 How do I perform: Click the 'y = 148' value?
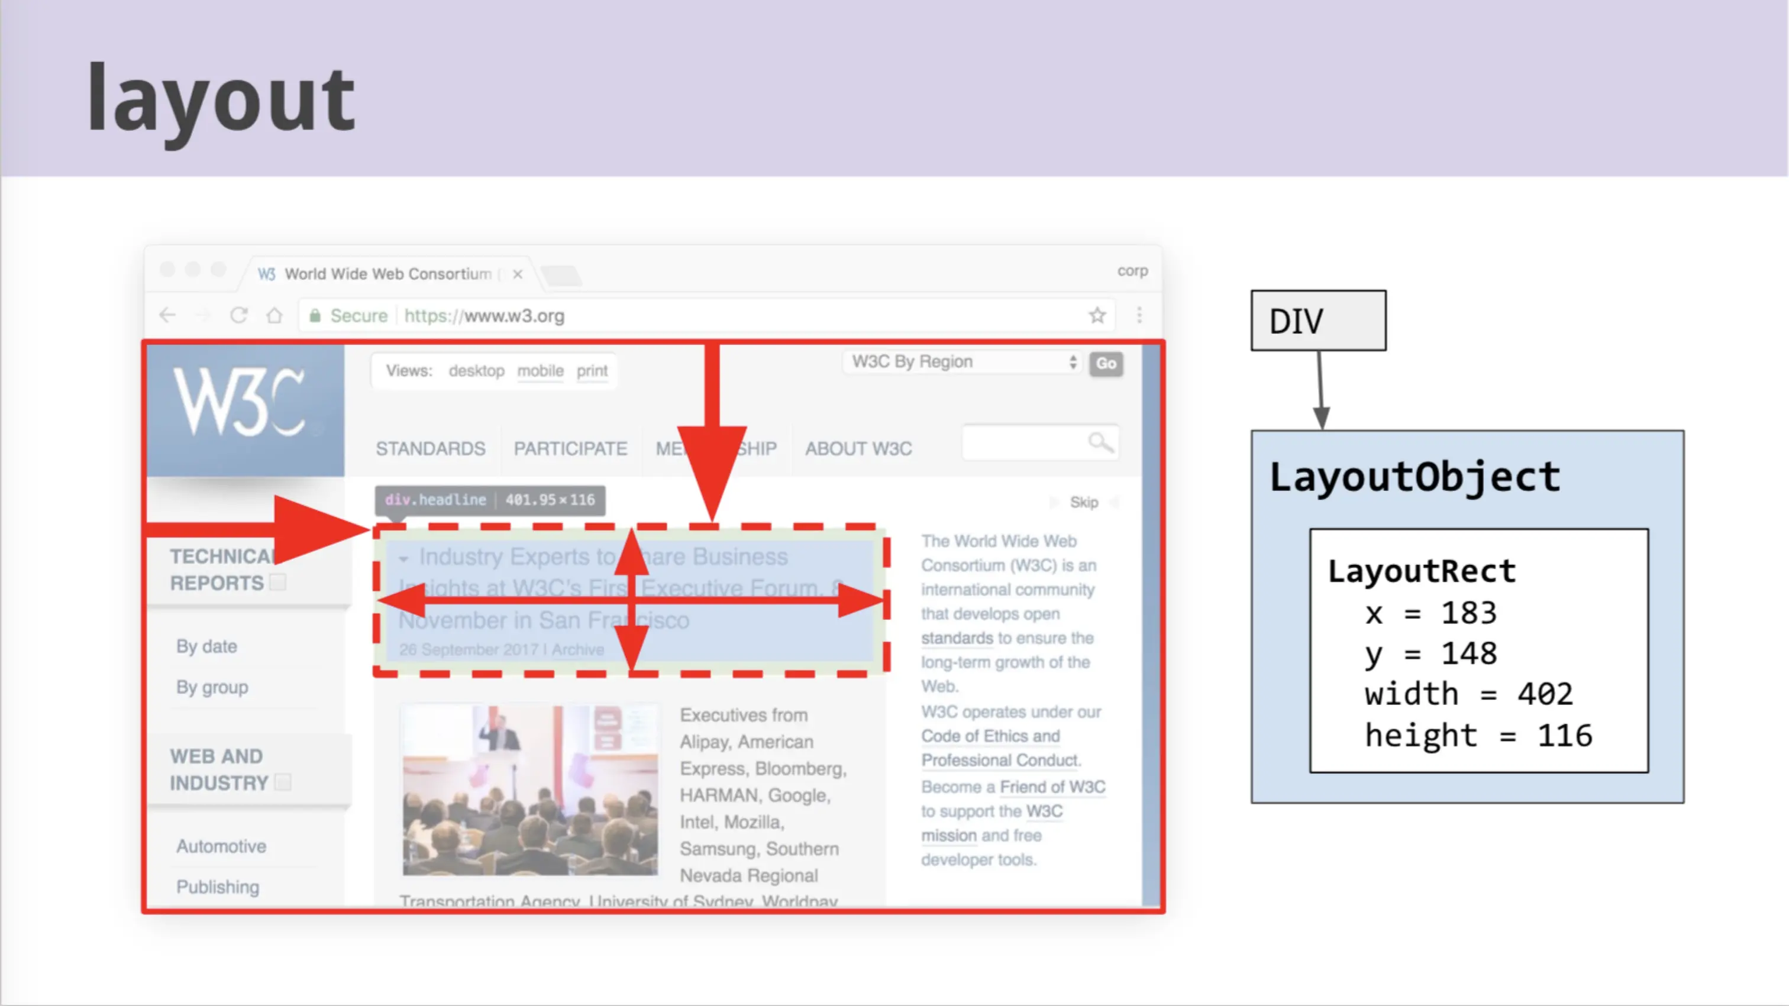1430,654
